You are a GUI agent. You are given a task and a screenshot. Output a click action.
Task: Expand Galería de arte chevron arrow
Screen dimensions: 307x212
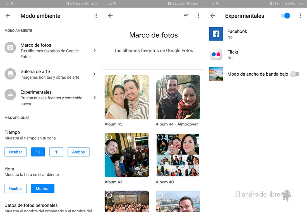pos(94,74)
